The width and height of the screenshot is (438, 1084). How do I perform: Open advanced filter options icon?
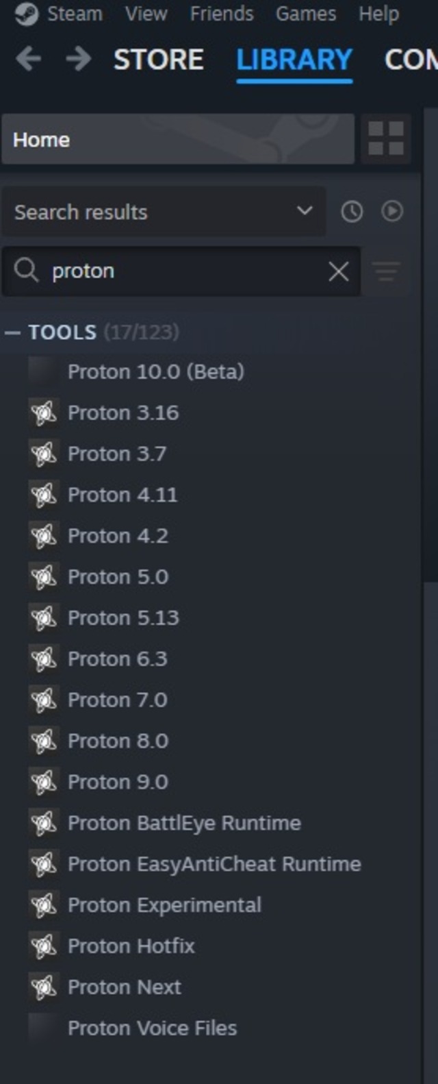387,271
